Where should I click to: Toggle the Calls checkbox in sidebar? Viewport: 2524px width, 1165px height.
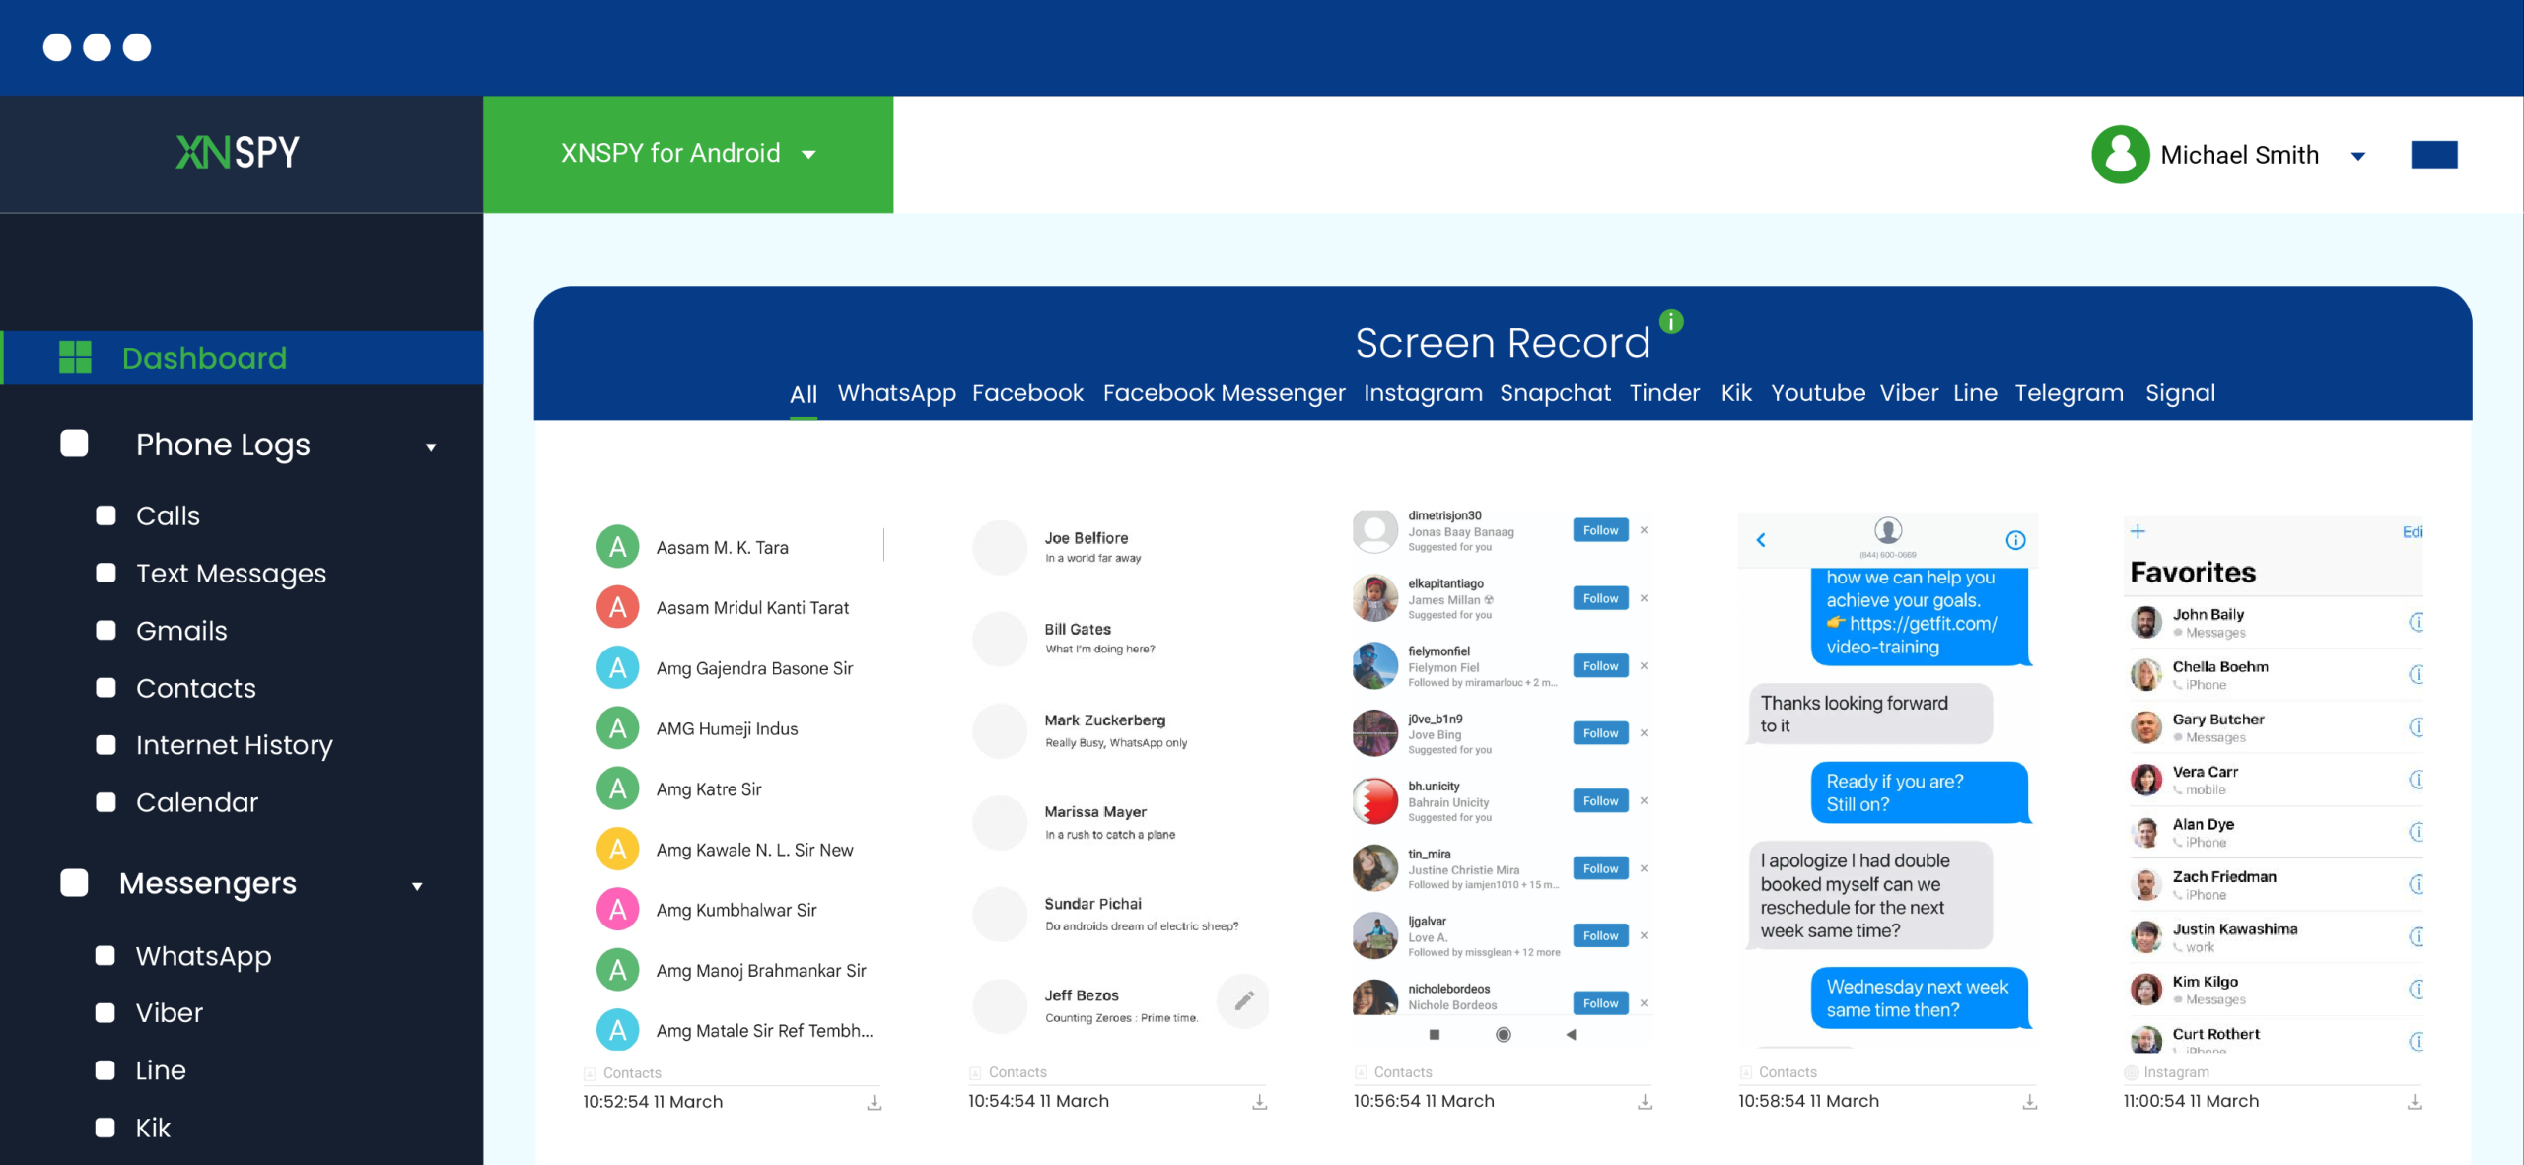coord(105,515)
